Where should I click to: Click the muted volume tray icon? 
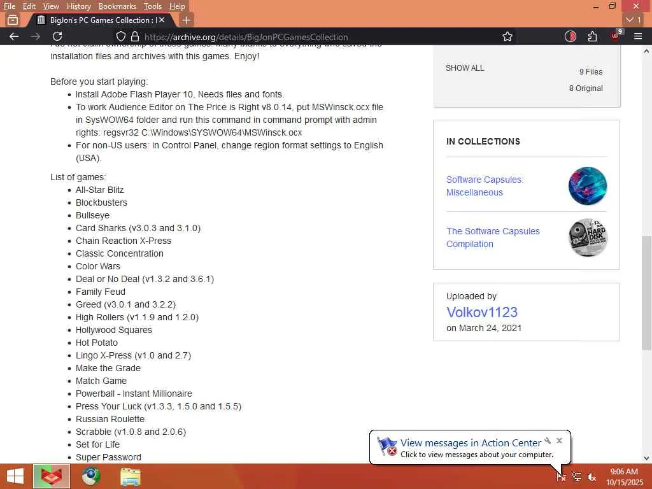592,477
